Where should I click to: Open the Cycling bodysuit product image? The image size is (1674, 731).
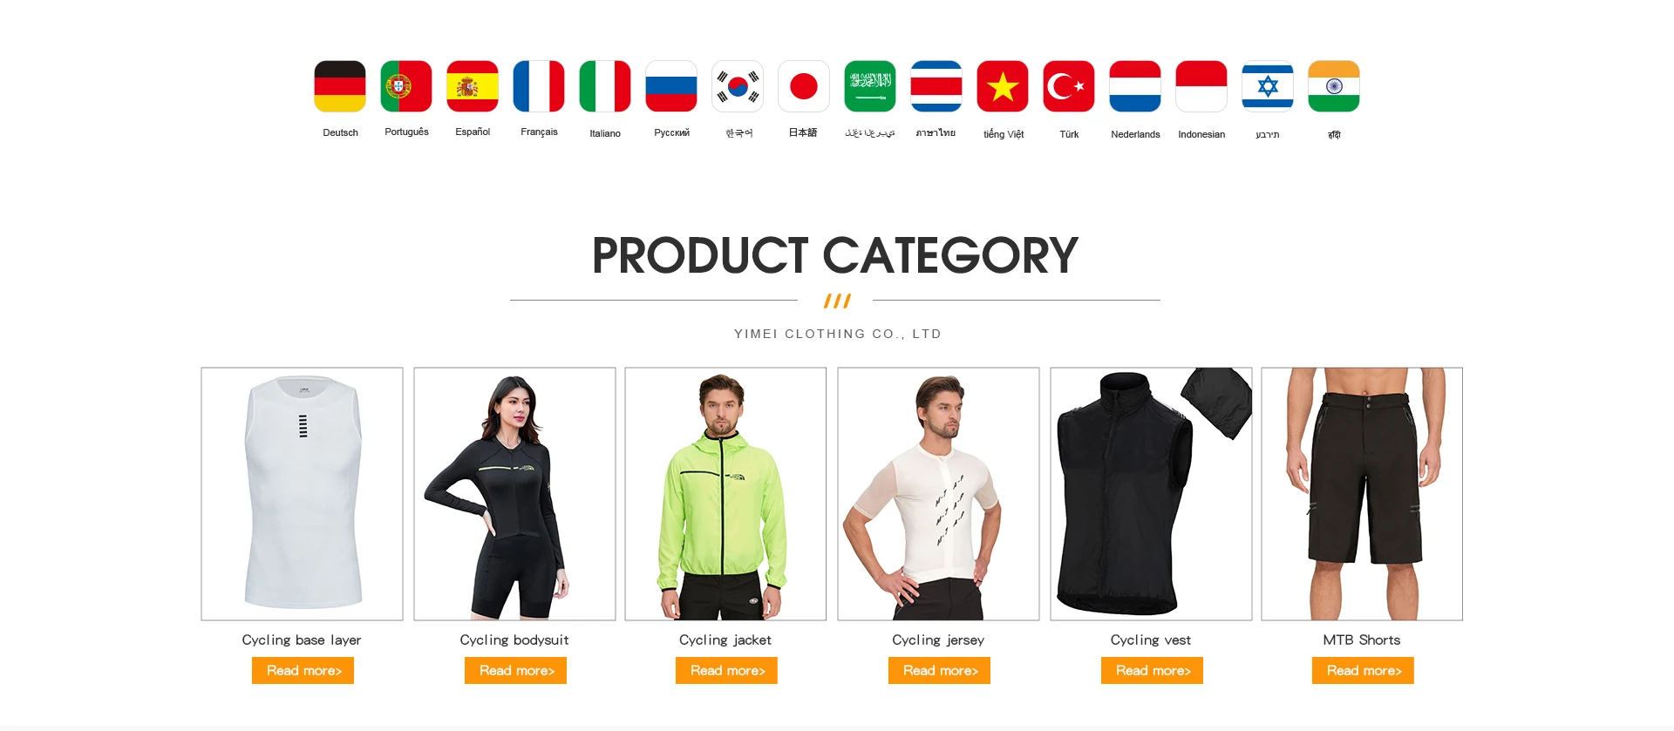coord(514,494)
